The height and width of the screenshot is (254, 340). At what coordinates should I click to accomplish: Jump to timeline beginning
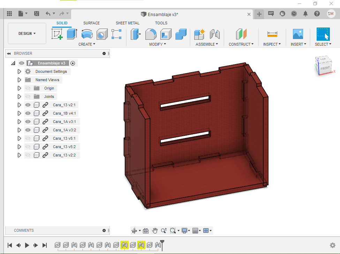10,245
